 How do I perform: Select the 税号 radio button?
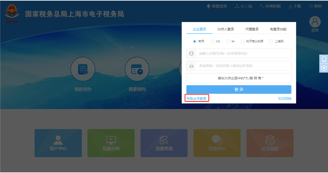195,41
